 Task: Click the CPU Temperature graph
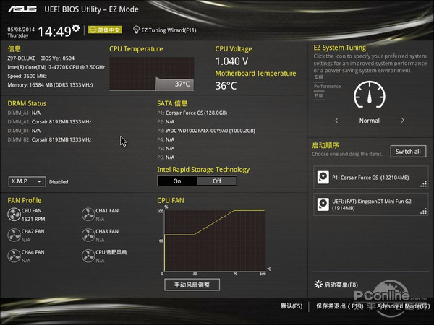point(152,74)
